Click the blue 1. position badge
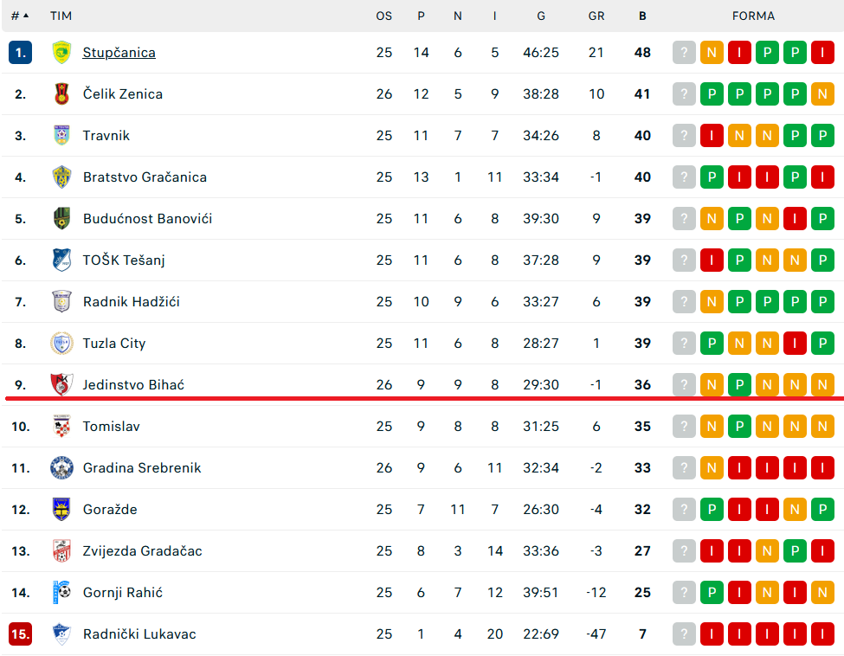This screenshot has height=656, width=844. coord(21,53)
